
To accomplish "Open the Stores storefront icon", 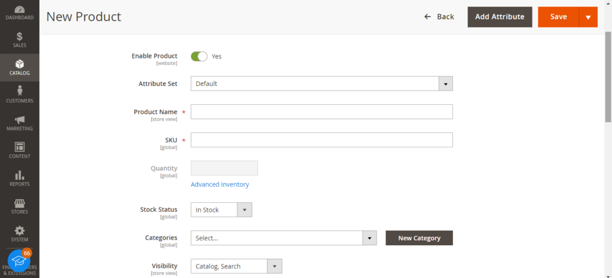I will tap(20, 205).
